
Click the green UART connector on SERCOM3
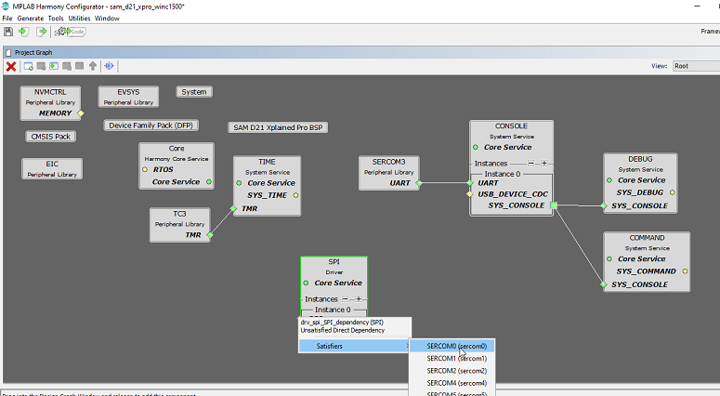[x=419, y=183]
